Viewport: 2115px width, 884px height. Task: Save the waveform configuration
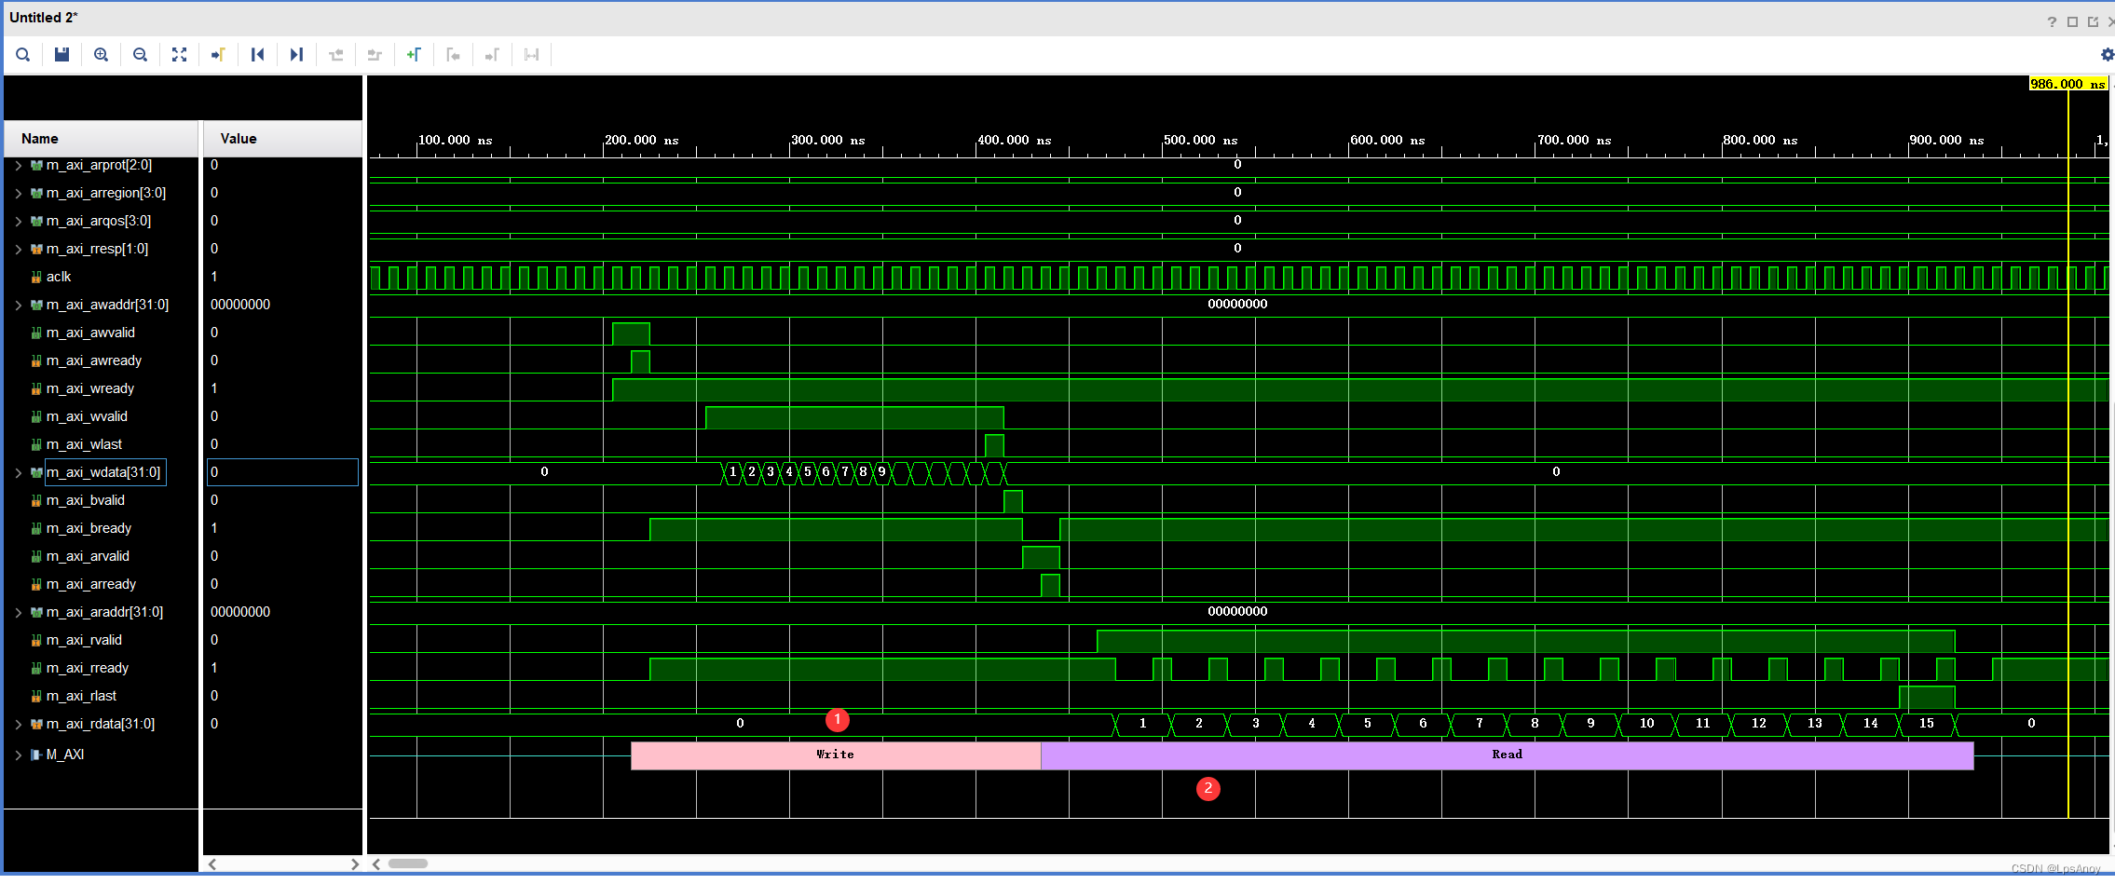pos(61,54)
